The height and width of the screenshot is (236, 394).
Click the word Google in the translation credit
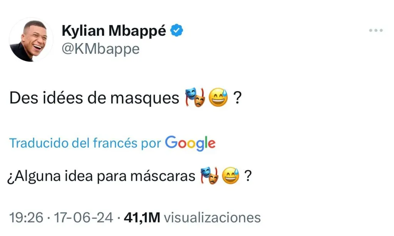tap(190, 143)
